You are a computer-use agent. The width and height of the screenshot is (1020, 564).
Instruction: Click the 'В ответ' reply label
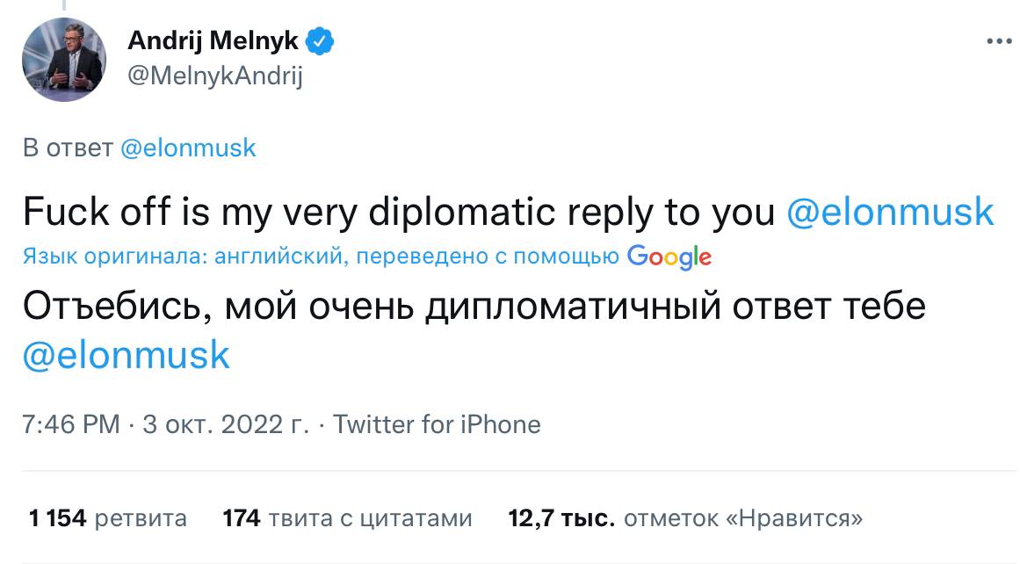point(67,148)
